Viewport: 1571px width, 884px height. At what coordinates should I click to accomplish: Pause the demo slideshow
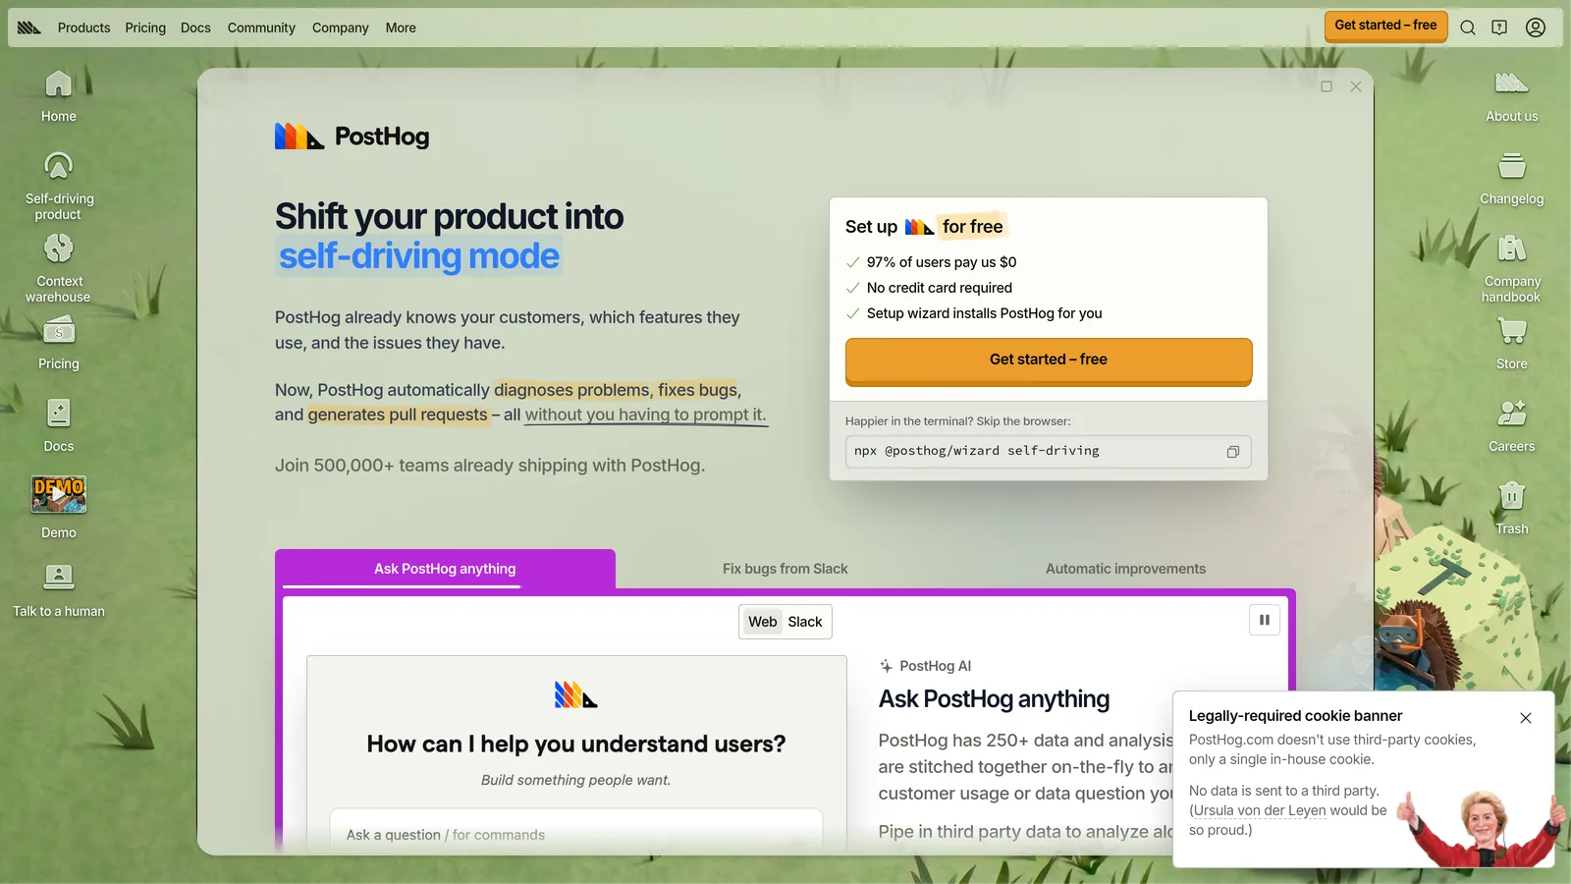1265,620
